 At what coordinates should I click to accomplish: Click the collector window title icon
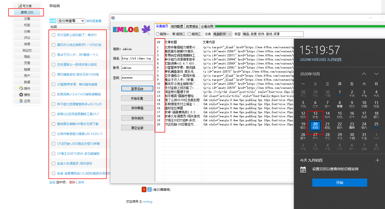click(113, 18)
